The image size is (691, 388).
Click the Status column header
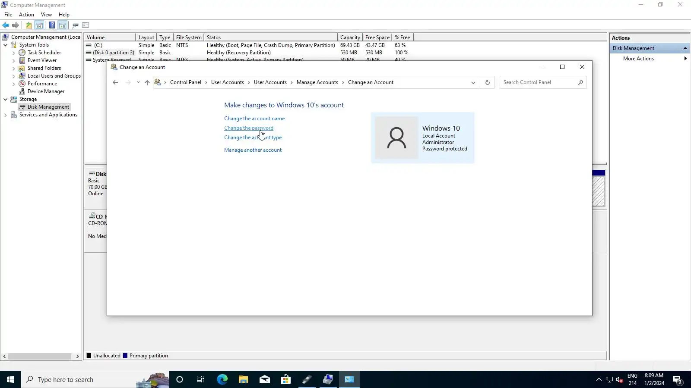click(x=271, y=38)
